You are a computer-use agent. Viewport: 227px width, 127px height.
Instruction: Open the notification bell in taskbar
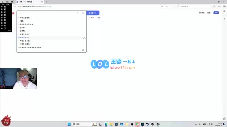point(224,124)
